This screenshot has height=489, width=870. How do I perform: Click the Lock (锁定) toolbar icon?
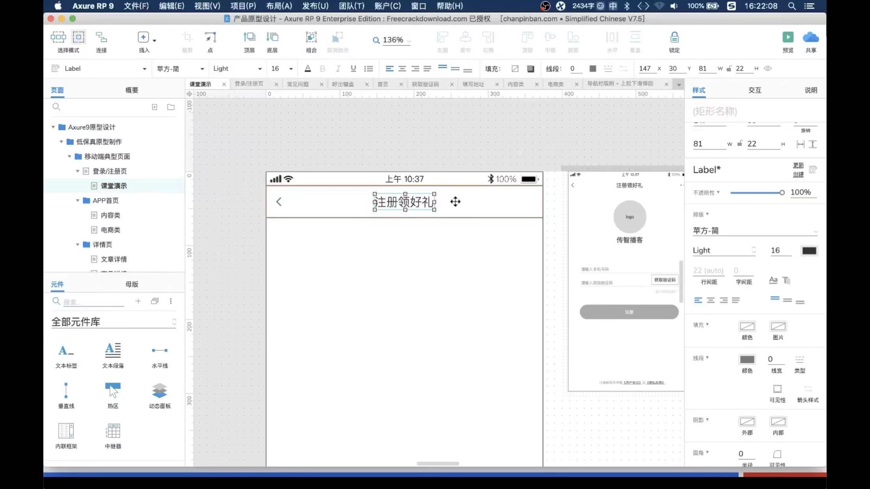click(674, 37)
